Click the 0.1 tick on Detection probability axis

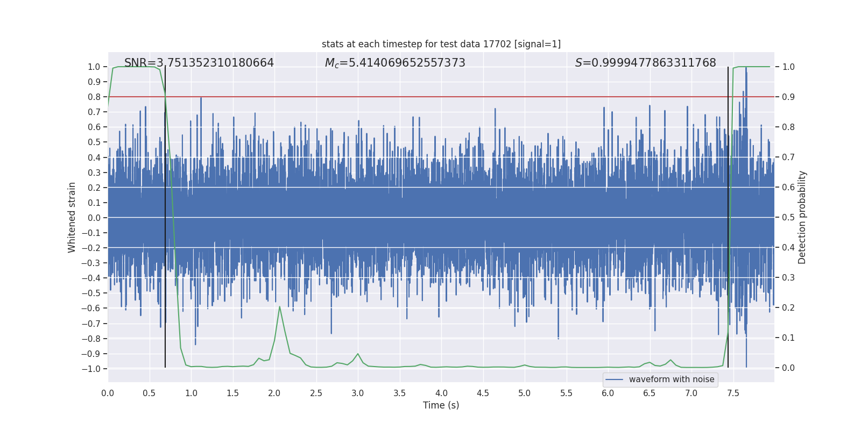[788, 338]
